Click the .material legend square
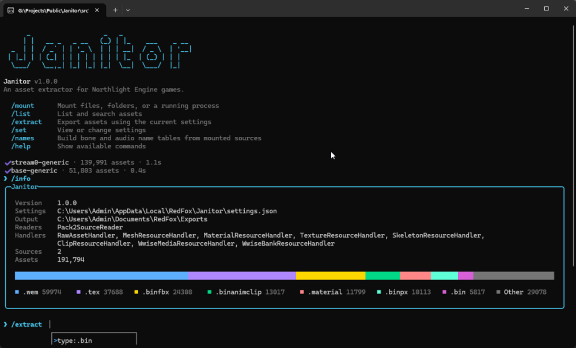The height and width of the screenshot is (348, 576). tap(302, 292)
